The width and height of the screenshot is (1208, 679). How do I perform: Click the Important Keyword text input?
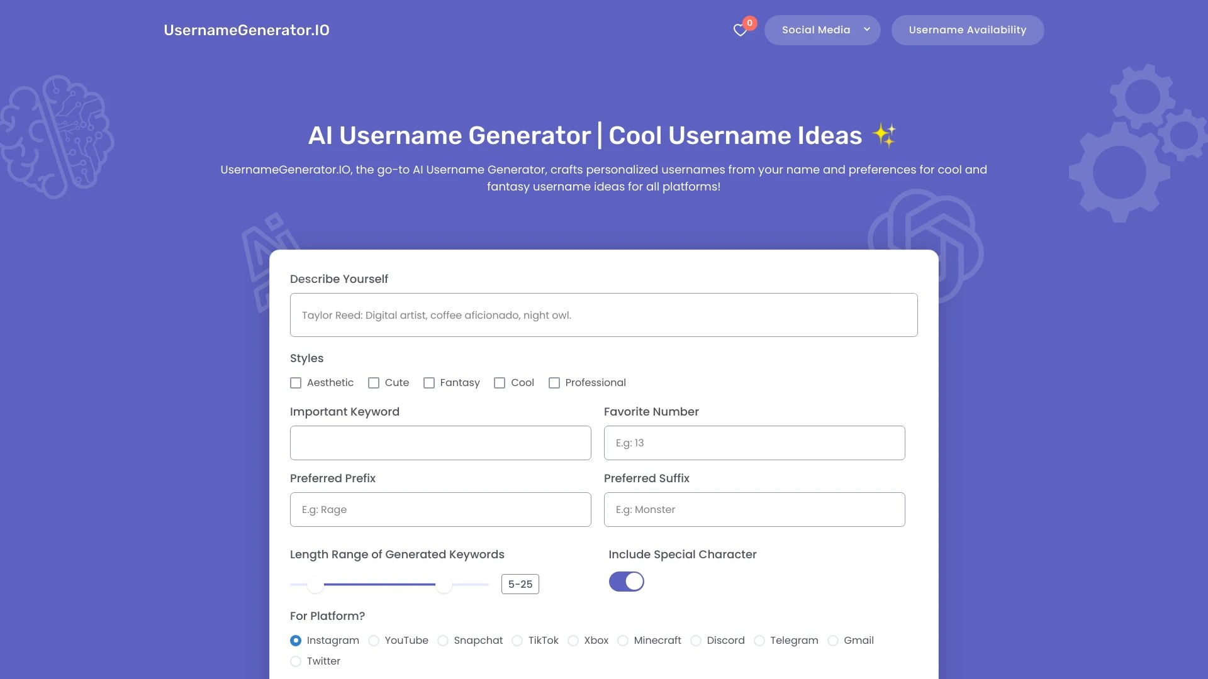(x=440, y=442)
